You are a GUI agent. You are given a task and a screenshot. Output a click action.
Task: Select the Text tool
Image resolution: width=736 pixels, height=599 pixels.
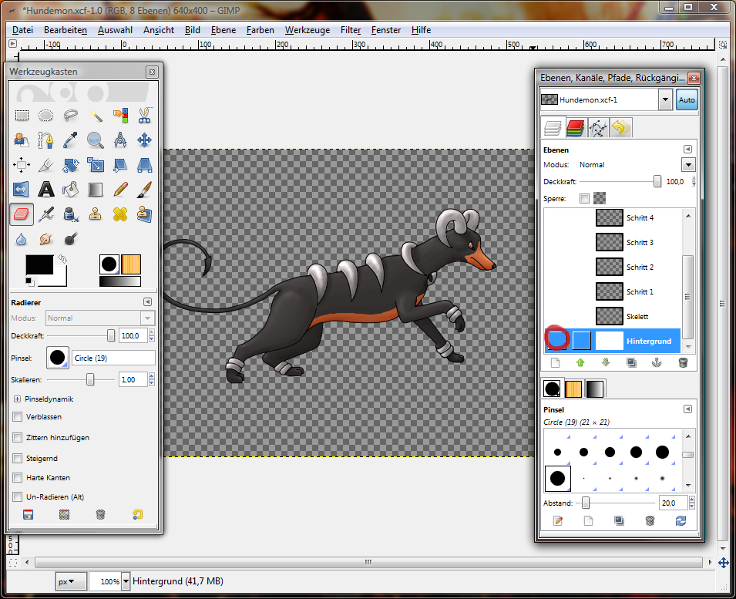[46, 190]
